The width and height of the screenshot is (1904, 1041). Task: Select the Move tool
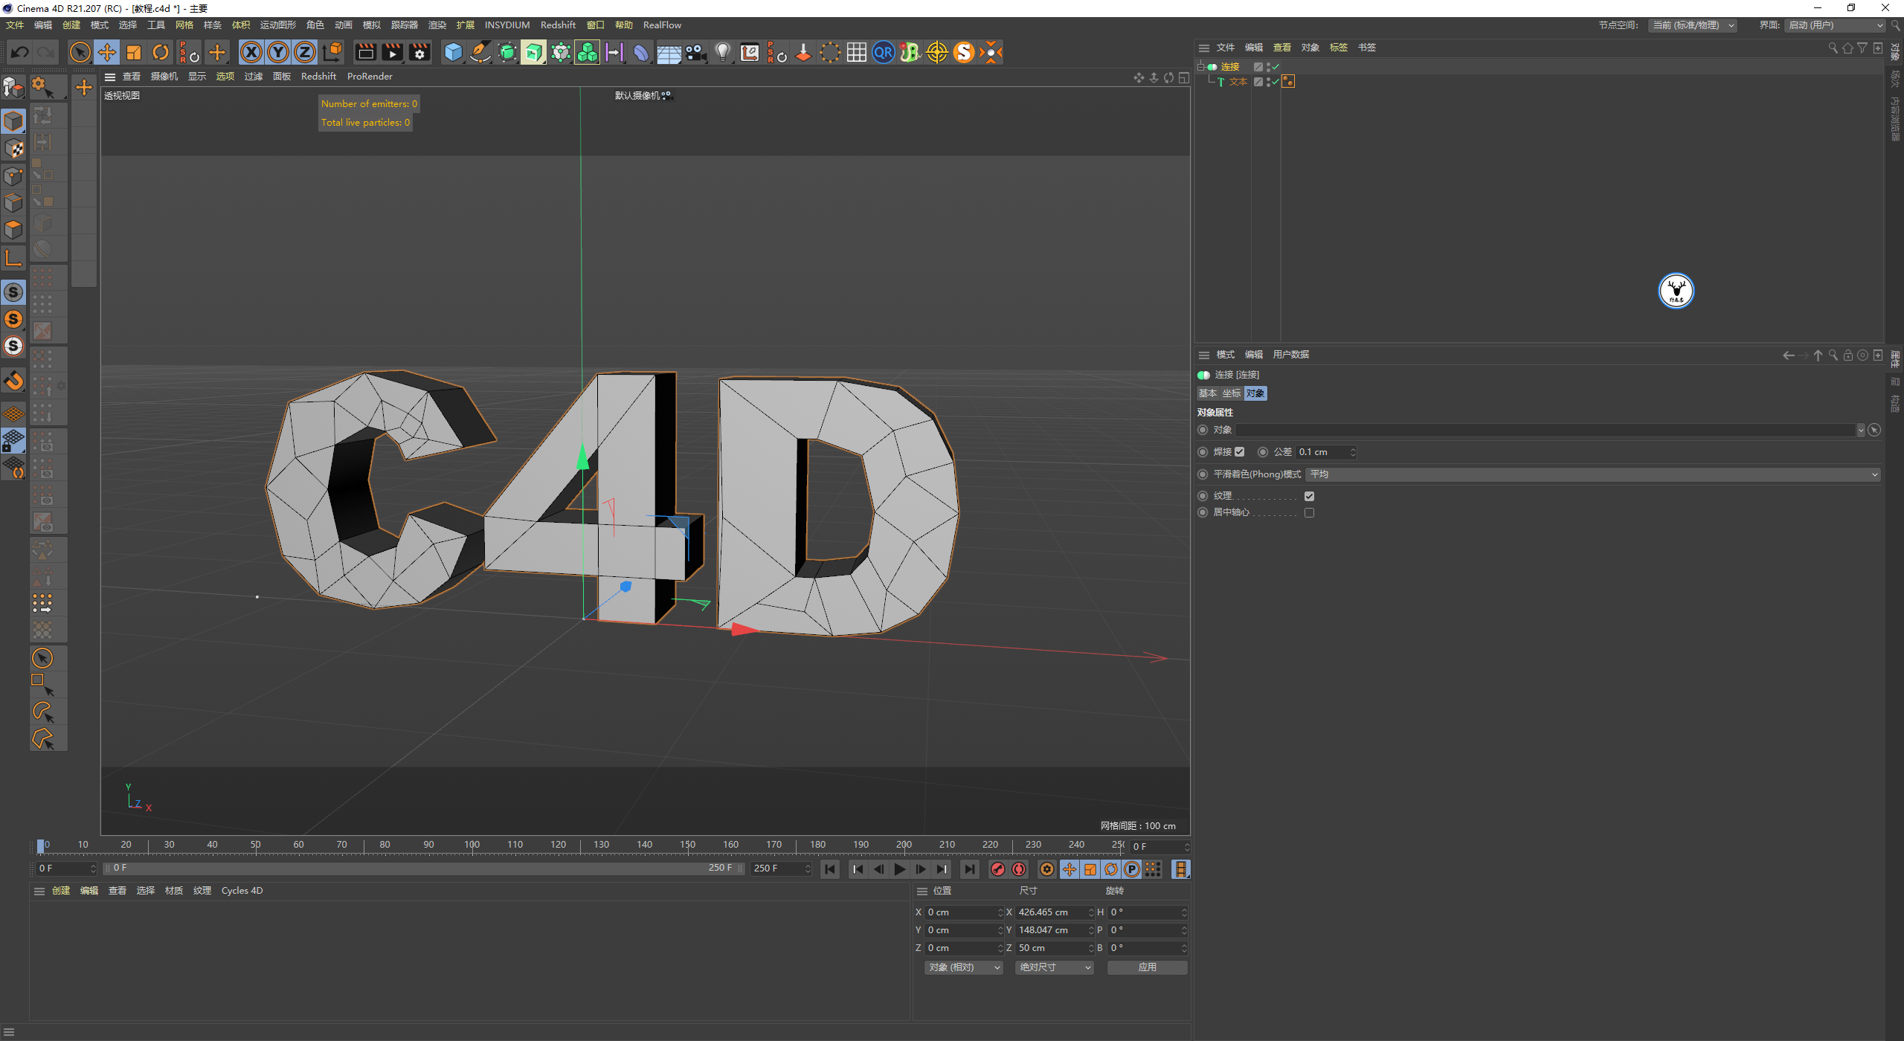pyautogui.click(x=107, y=52)
